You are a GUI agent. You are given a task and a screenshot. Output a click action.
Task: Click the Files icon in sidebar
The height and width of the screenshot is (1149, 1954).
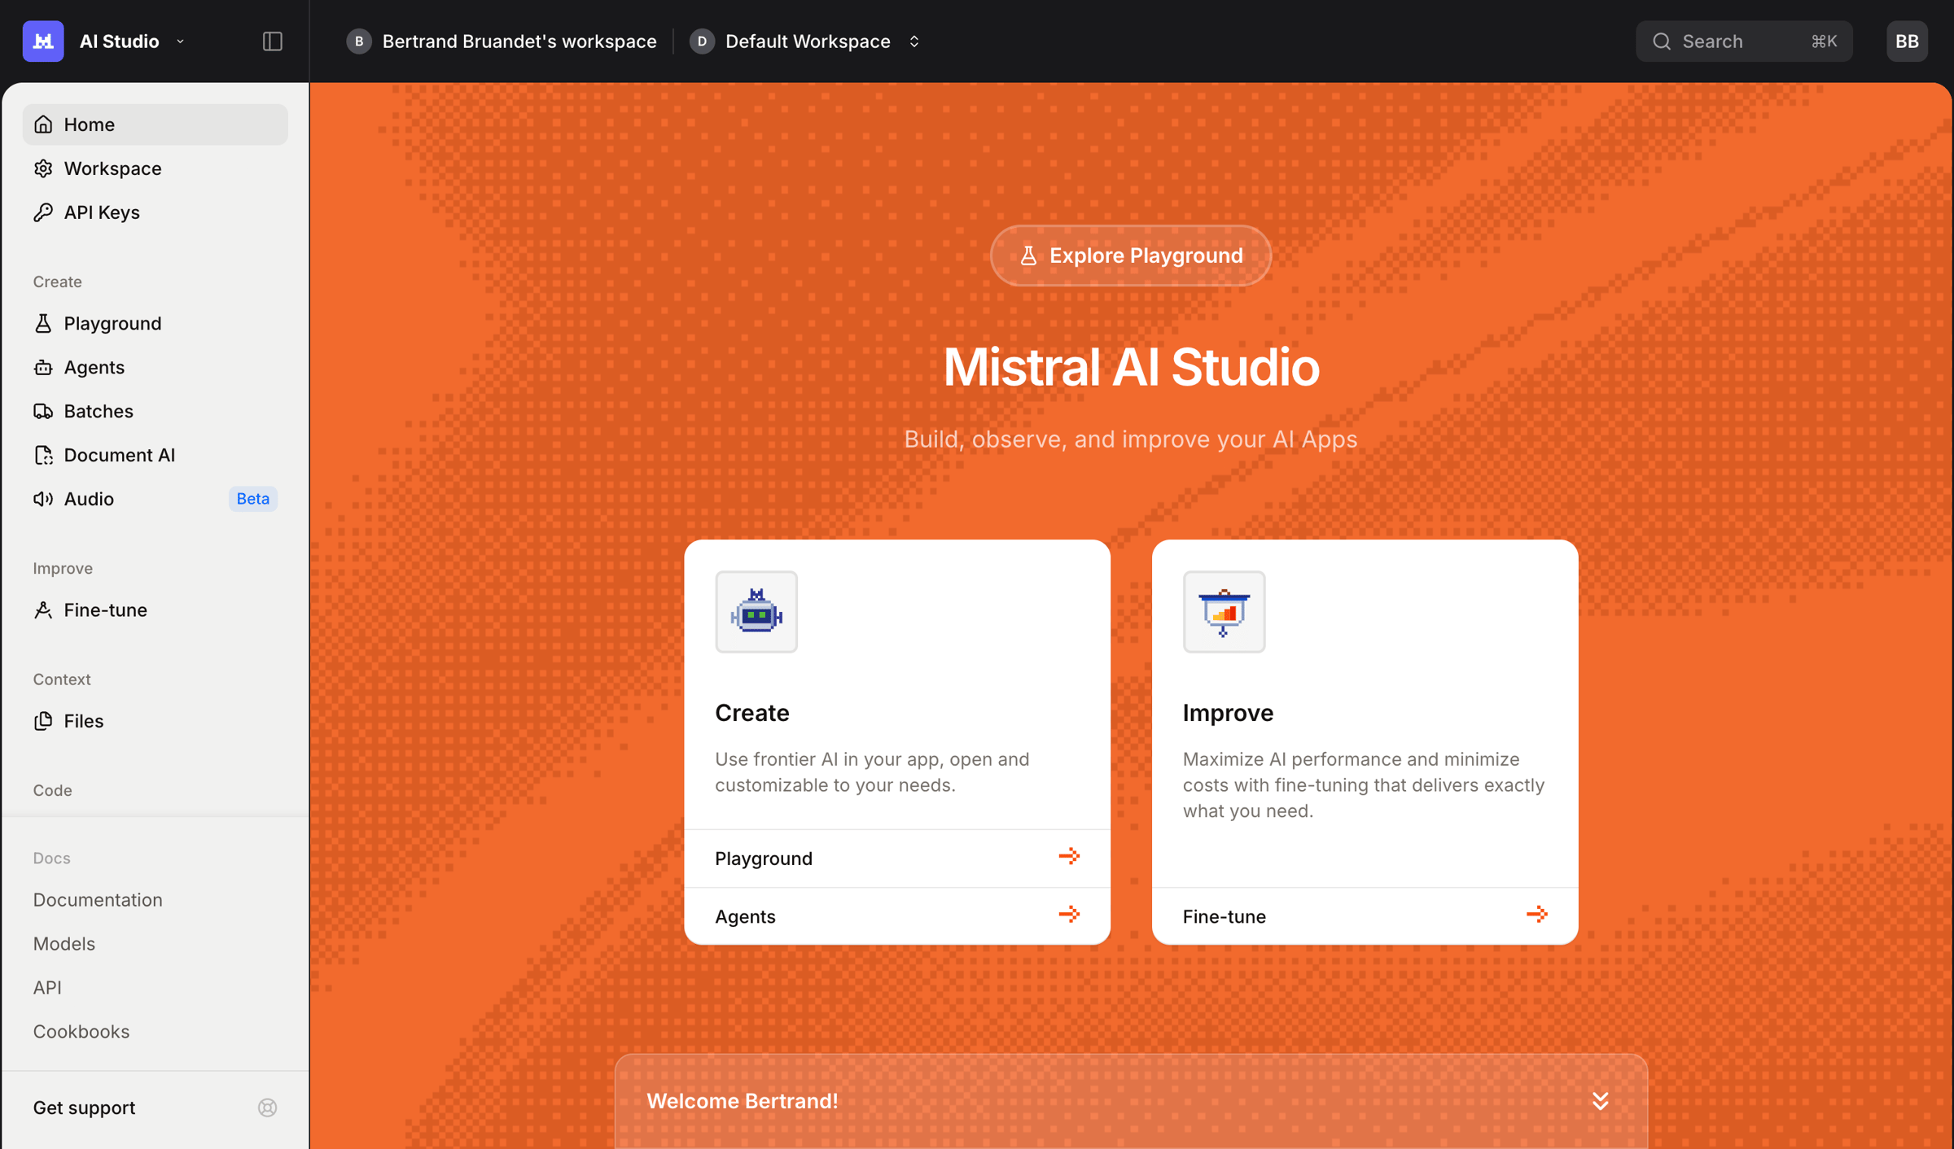coord(43,721)
